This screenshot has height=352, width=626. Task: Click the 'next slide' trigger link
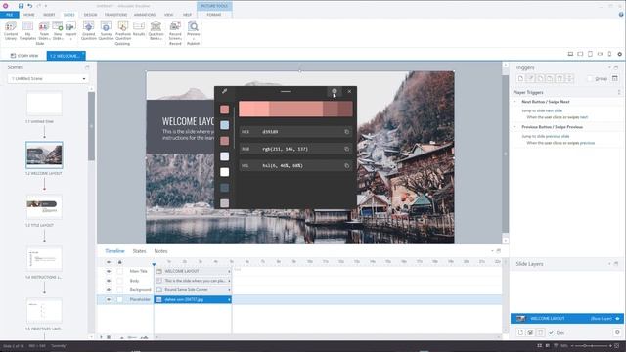coord(554,110)
